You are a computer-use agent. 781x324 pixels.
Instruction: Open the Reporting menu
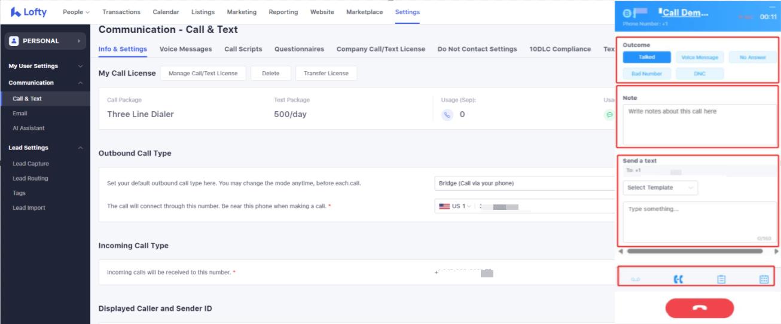click(x=283, y=12)
